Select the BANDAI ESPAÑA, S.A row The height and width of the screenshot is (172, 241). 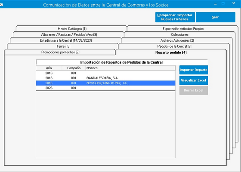pyautogui.click(x=105, y=78)
